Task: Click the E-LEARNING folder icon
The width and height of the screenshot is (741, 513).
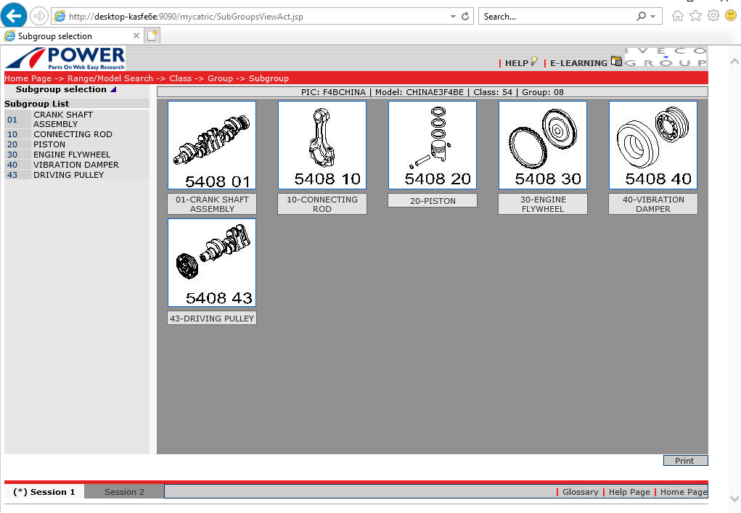Action: (616, 62)
